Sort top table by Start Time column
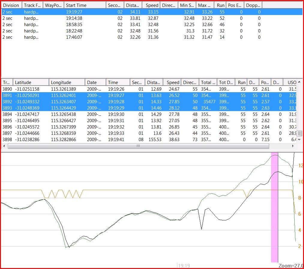The width and height of the screenshot is (304, 269). click(85, 5)
